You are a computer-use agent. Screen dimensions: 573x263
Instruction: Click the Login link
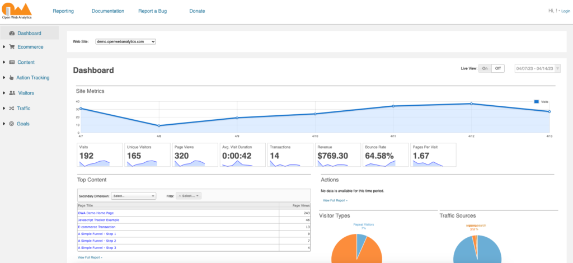click(565, 11)
